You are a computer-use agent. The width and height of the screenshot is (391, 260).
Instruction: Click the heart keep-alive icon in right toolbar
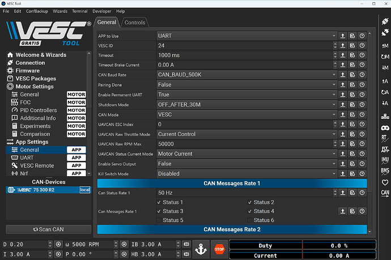coord(385,182)
